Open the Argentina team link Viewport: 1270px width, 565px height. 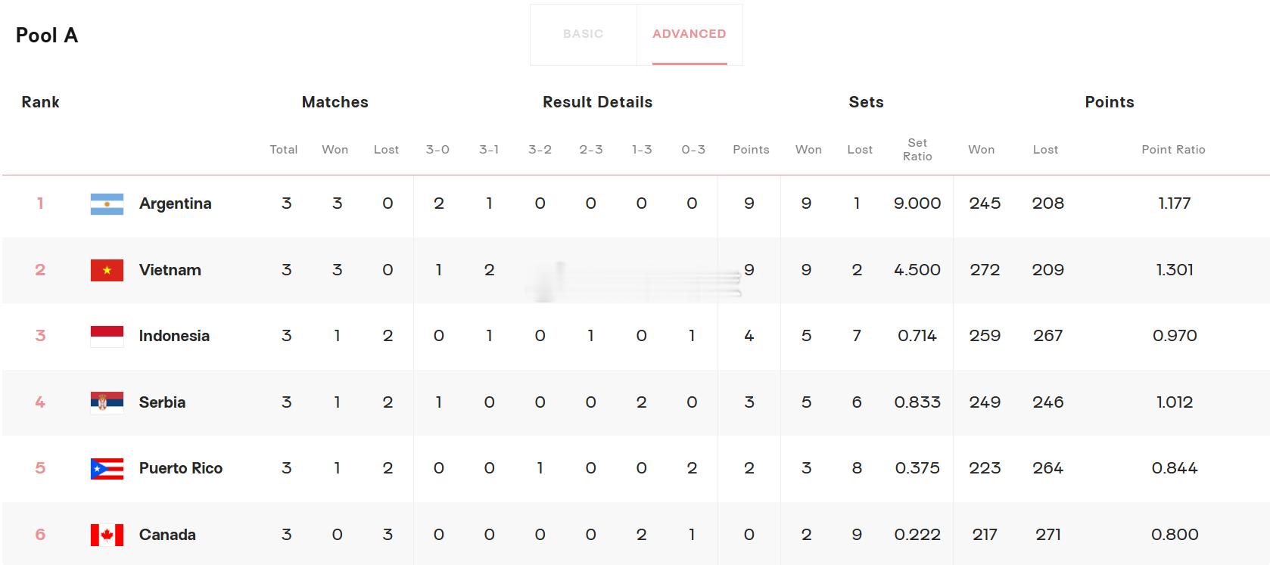tap(175, 203)
